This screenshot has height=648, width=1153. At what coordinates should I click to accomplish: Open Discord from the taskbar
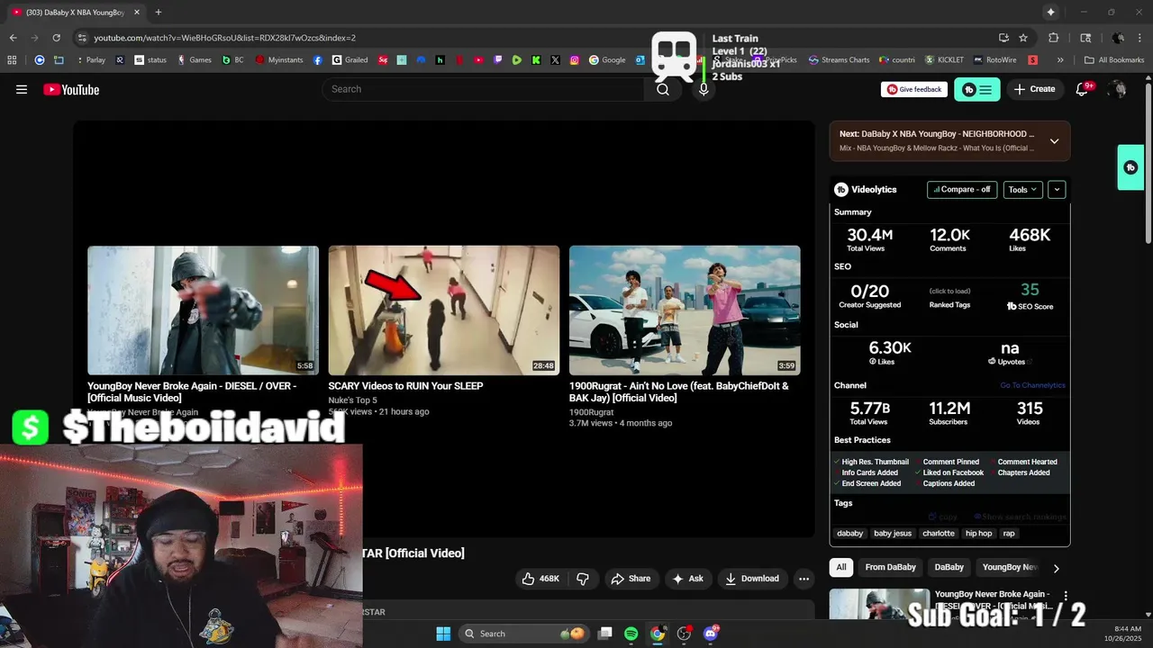pos(711,634)
